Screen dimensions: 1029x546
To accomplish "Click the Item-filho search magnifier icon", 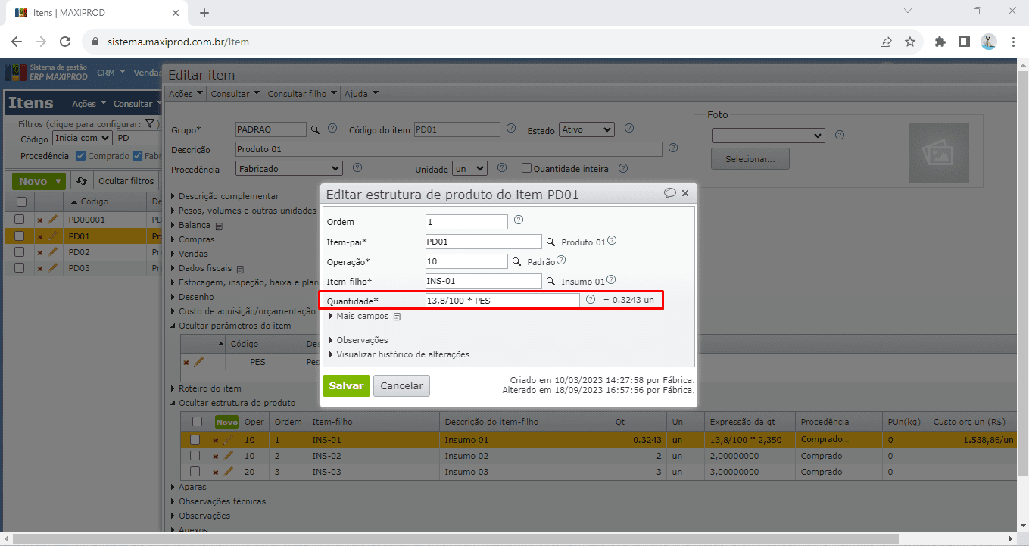I will point(551,281).
